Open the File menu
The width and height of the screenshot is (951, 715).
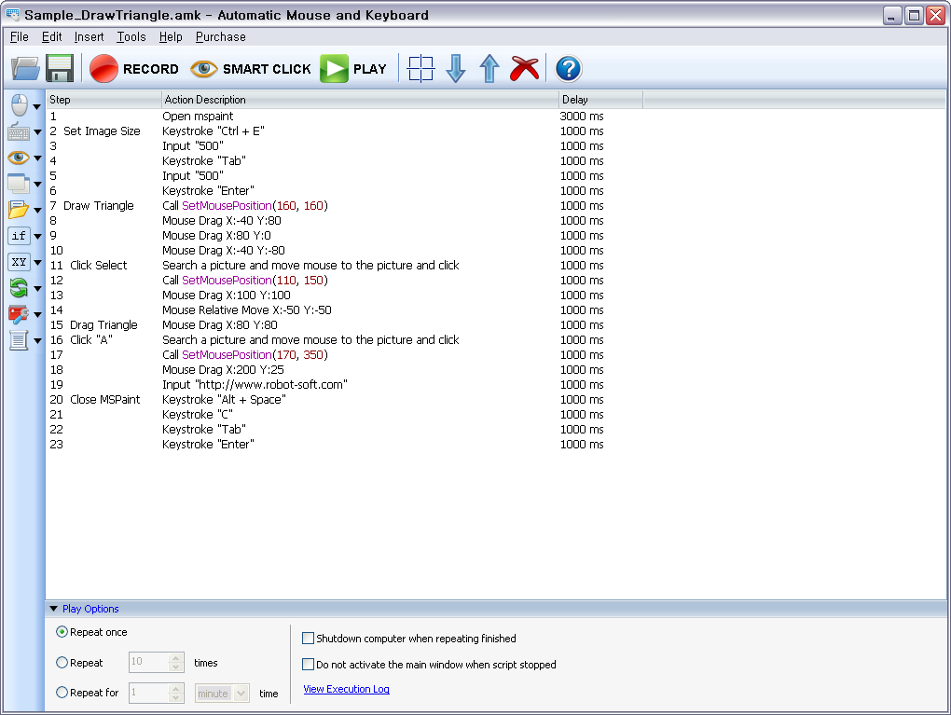(20, 37)
